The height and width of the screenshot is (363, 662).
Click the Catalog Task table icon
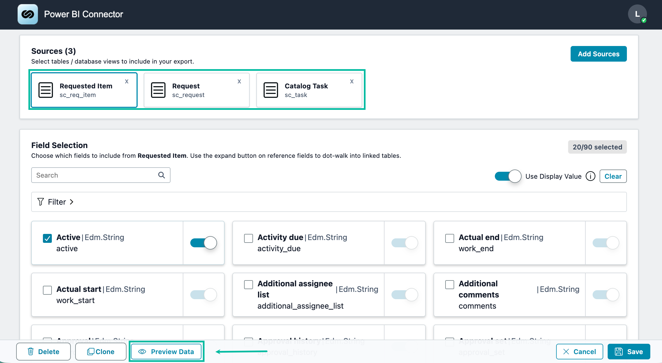pos(271,90)
